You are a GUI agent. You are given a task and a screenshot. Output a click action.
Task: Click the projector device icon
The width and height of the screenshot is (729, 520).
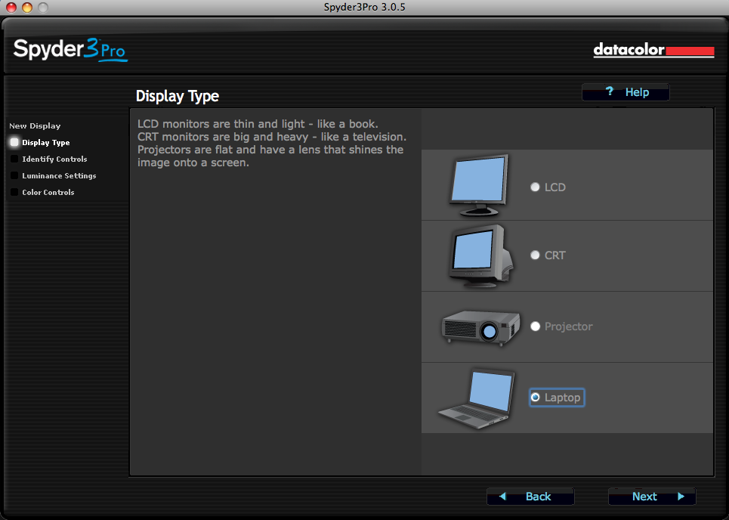(x=480, y=327)
